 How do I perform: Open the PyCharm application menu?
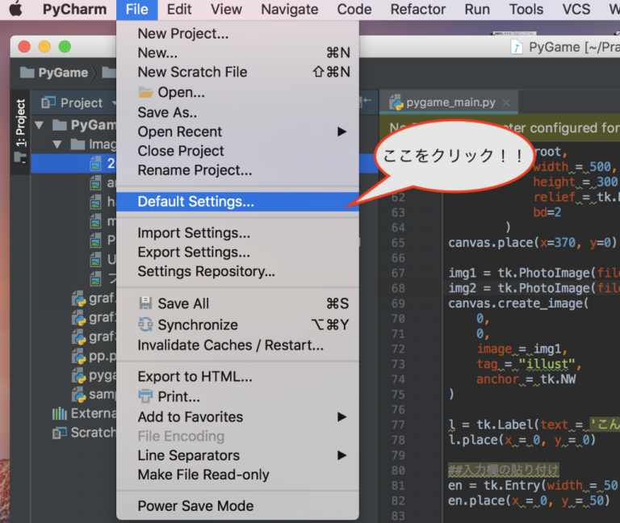(75, 9)
